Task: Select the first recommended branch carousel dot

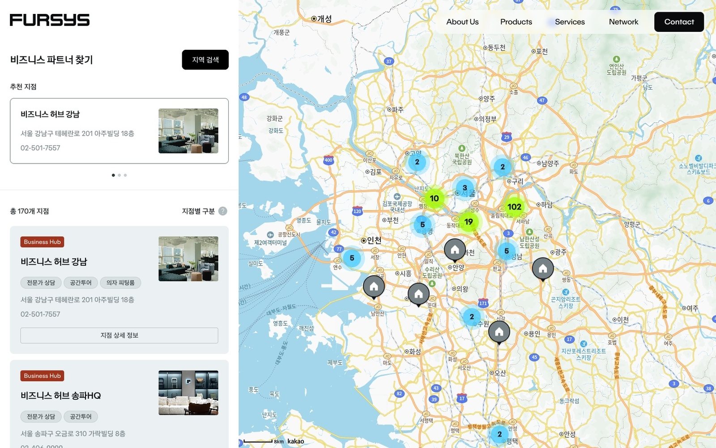Action: point(113,175)
